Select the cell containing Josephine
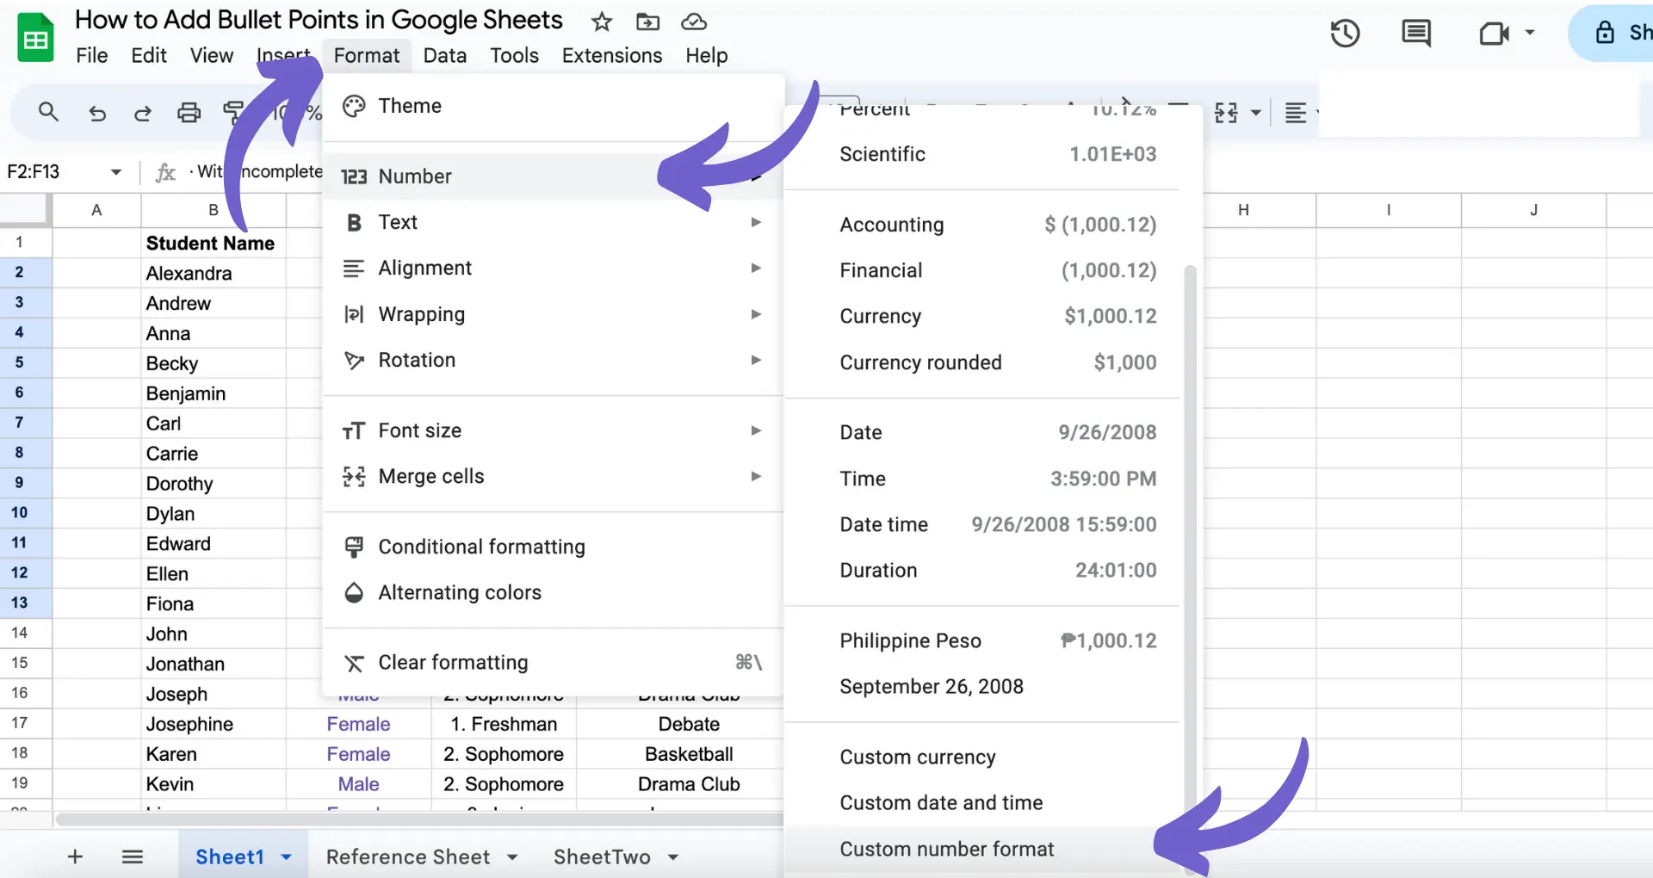Screen dimensions: 1653x878 pos(214,724)
